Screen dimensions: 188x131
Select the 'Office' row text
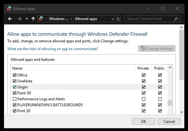click(22, 75)
